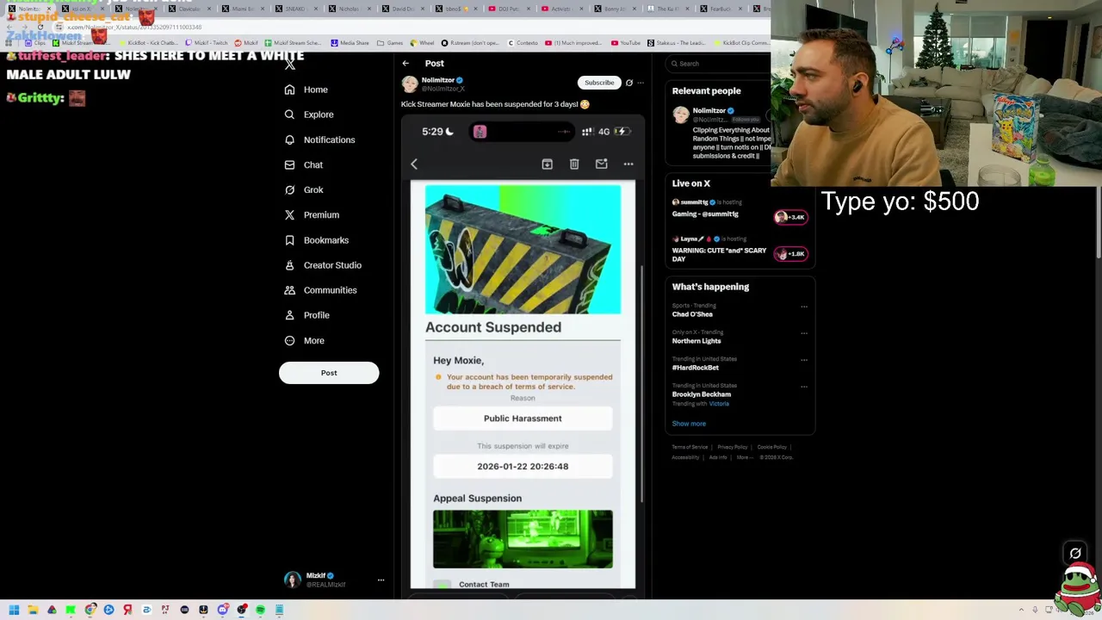Open Bookmarks in X sidebar
Screen dimensions: 1102x620
(316, 240)
